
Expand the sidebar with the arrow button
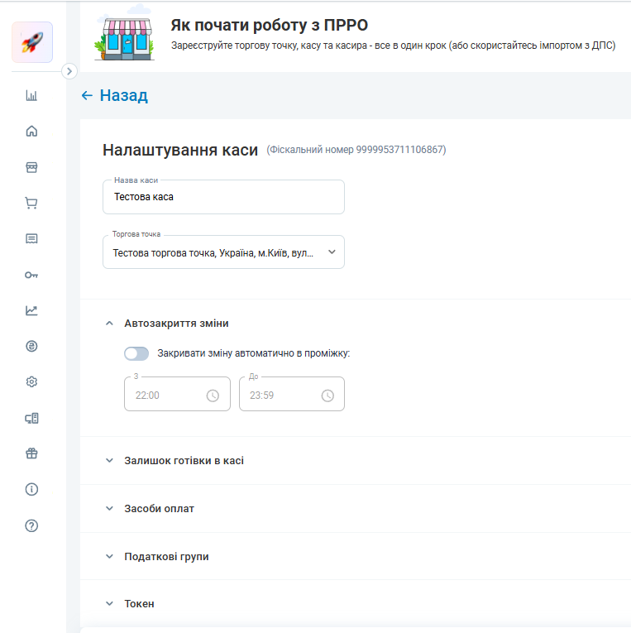tap(69, 71)
